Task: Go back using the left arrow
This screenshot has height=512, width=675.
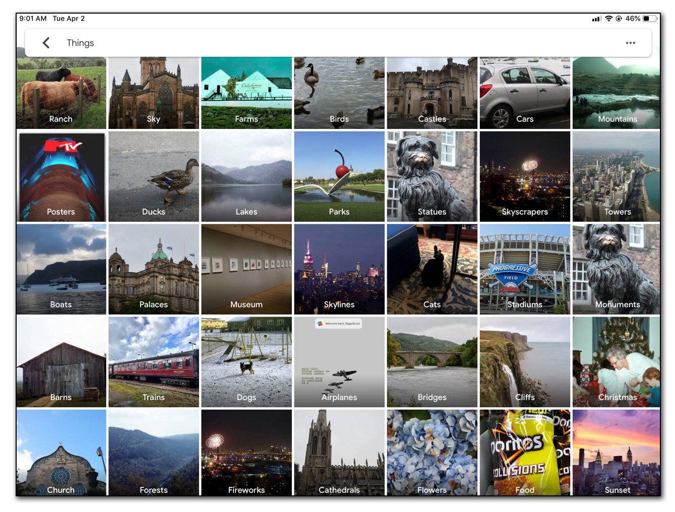Action: point(46,43)
